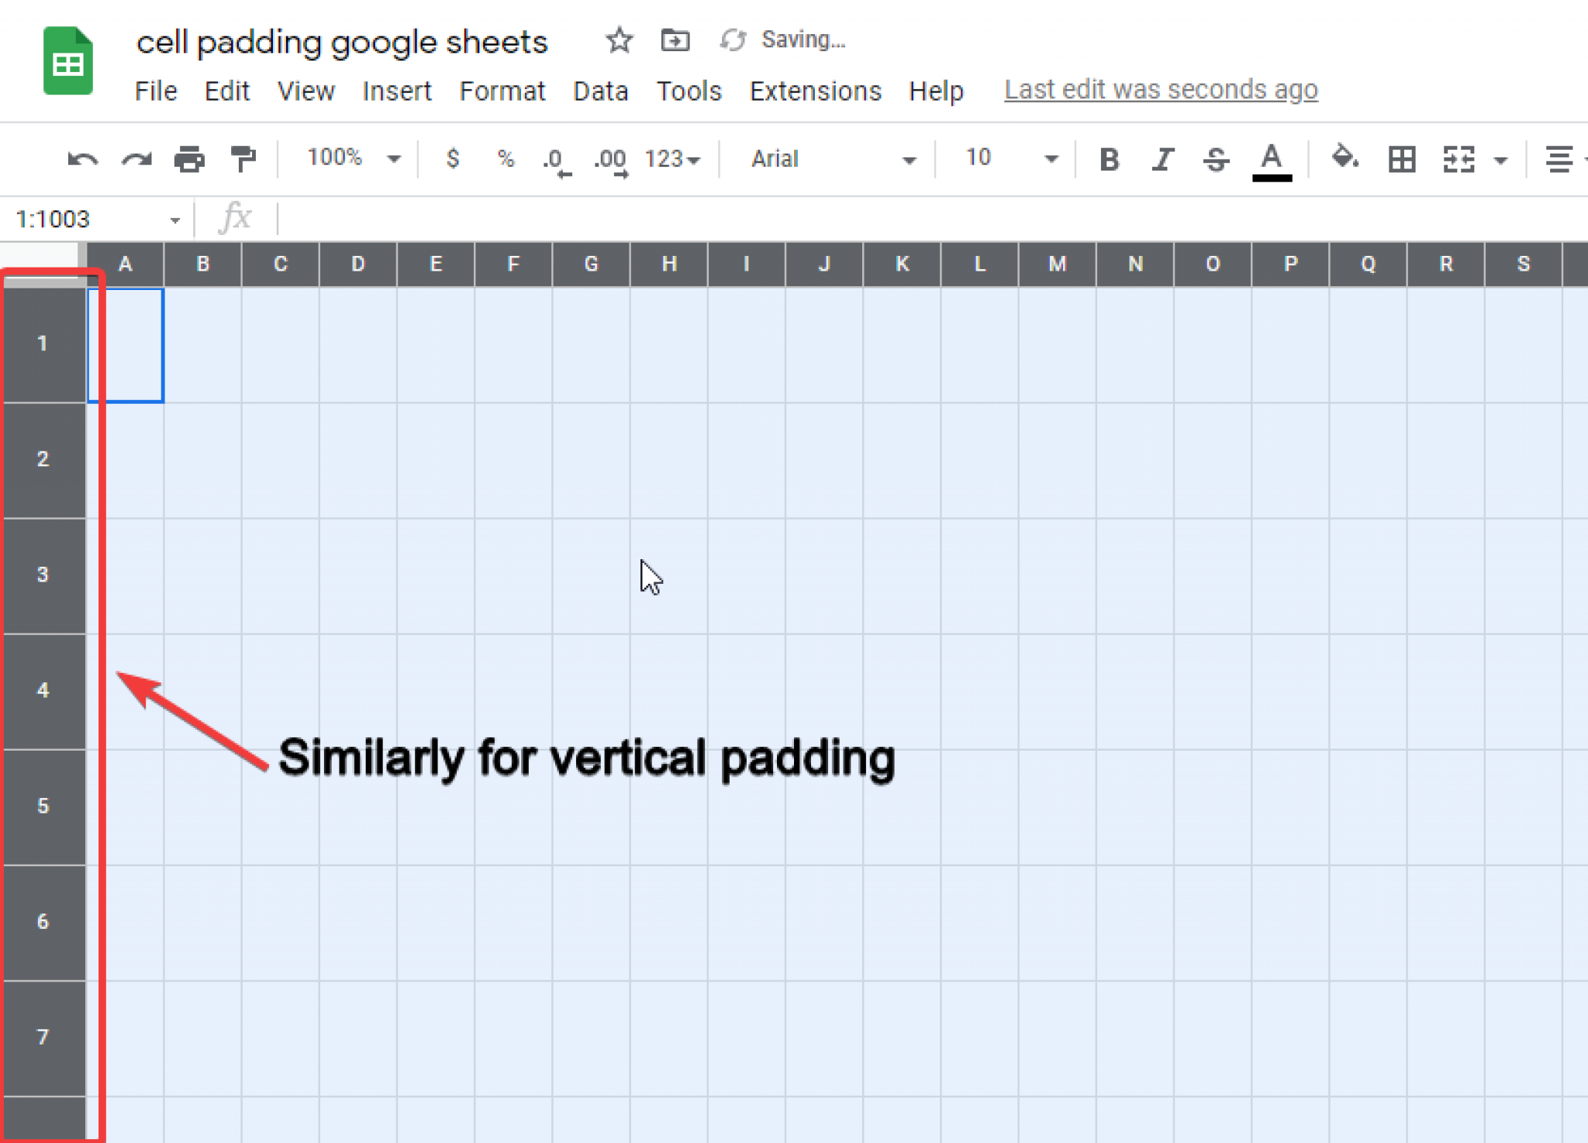
Task: Click the Move to folder icon
Action: point(675,40)
